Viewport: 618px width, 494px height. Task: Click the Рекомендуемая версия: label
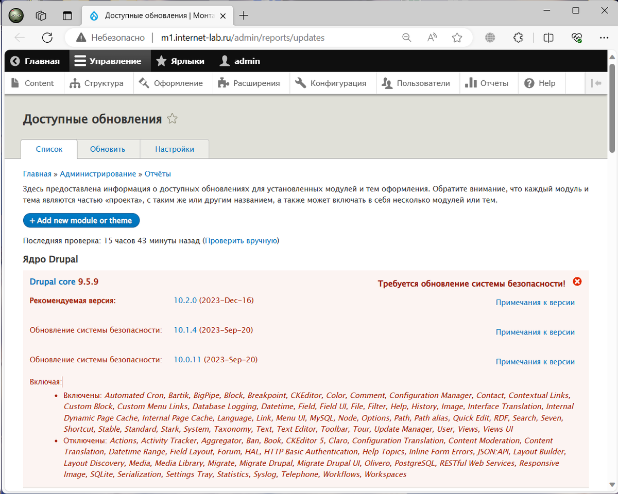click(73, 301)
